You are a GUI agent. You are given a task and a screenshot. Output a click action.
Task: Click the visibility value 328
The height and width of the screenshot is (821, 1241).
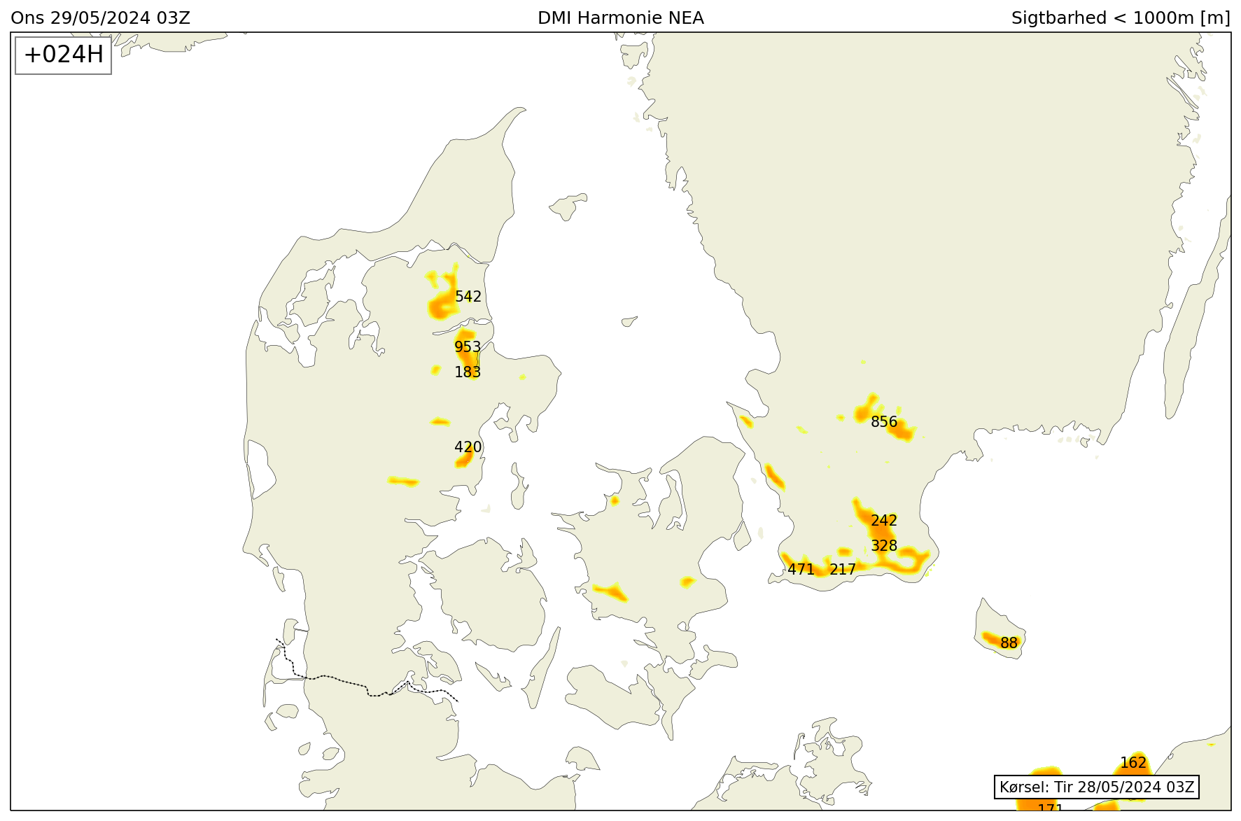[884, 546]
